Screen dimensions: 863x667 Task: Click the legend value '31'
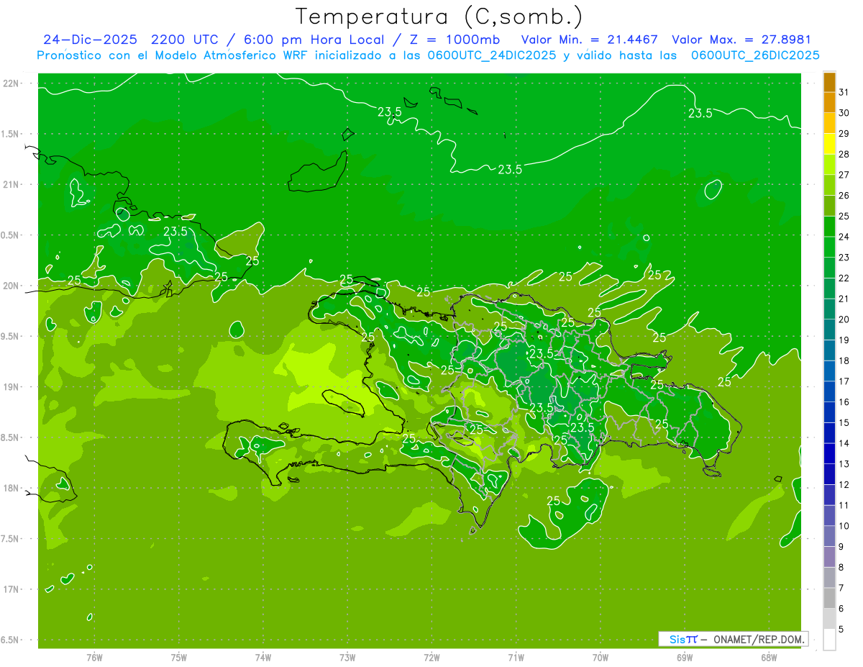click(x=844, y=92)
